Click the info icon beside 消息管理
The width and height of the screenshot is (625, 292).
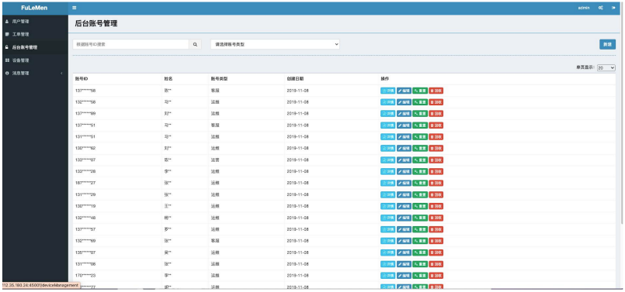[7, 74]
